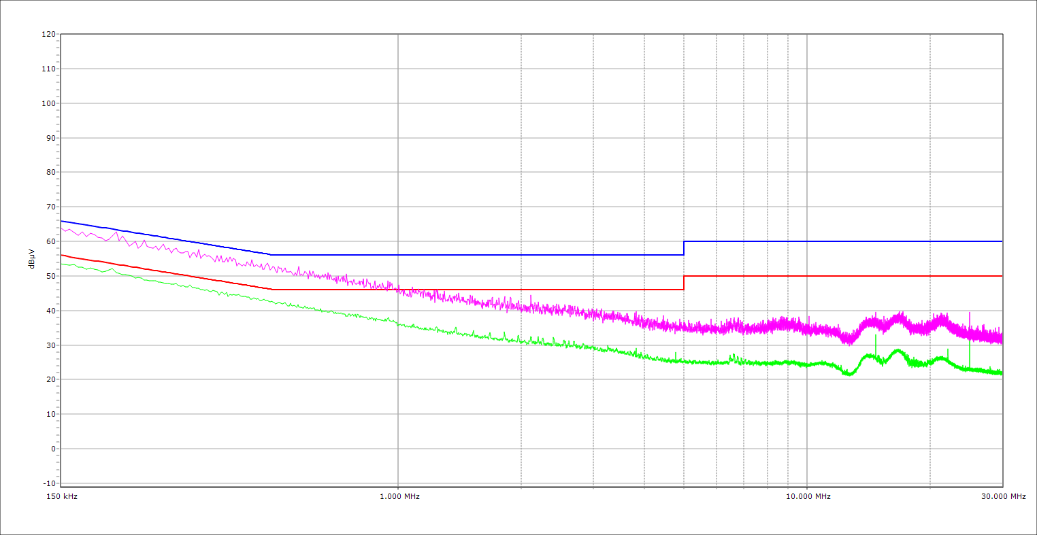Click the "150 kHz" x-axis label
Image resolution: width=1037 pixels, height=535 pixels.
coord(61,496)
